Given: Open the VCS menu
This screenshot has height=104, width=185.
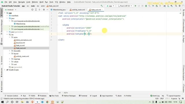Looking at the screenshot, I should 56,2.
